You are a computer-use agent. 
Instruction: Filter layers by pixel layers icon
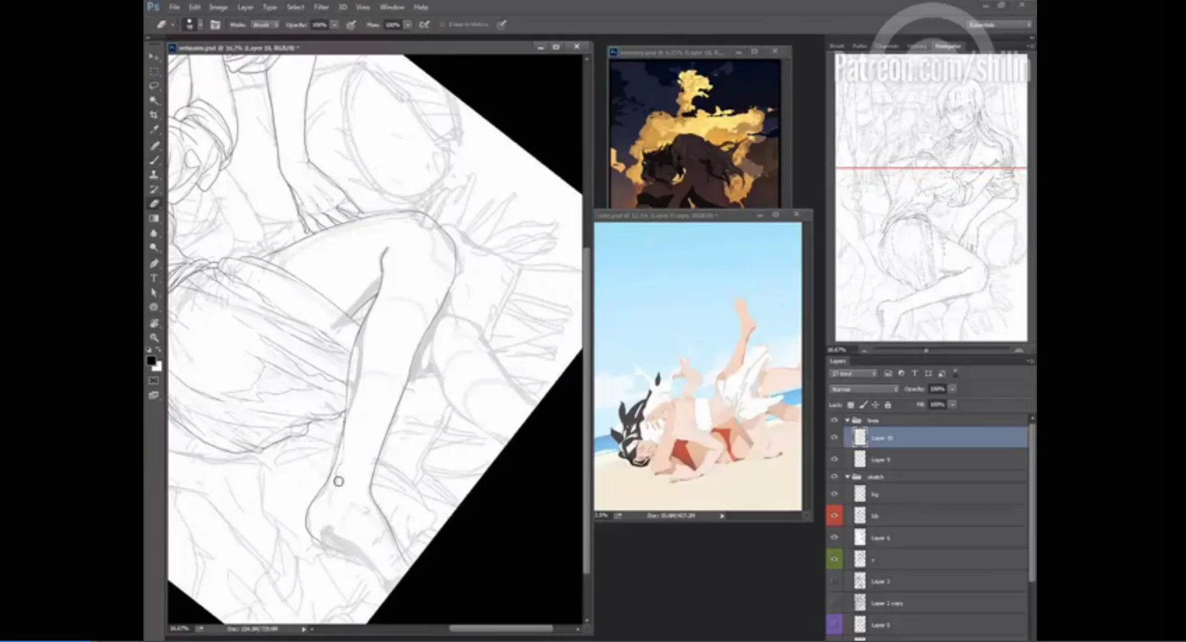(887, 373)
